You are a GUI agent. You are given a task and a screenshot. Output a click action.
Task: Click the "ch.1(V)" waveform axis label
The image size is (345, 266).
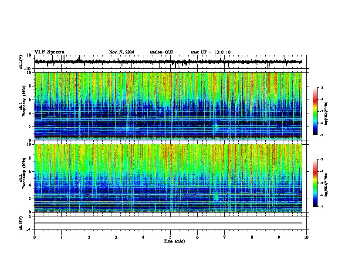(20, 62)
